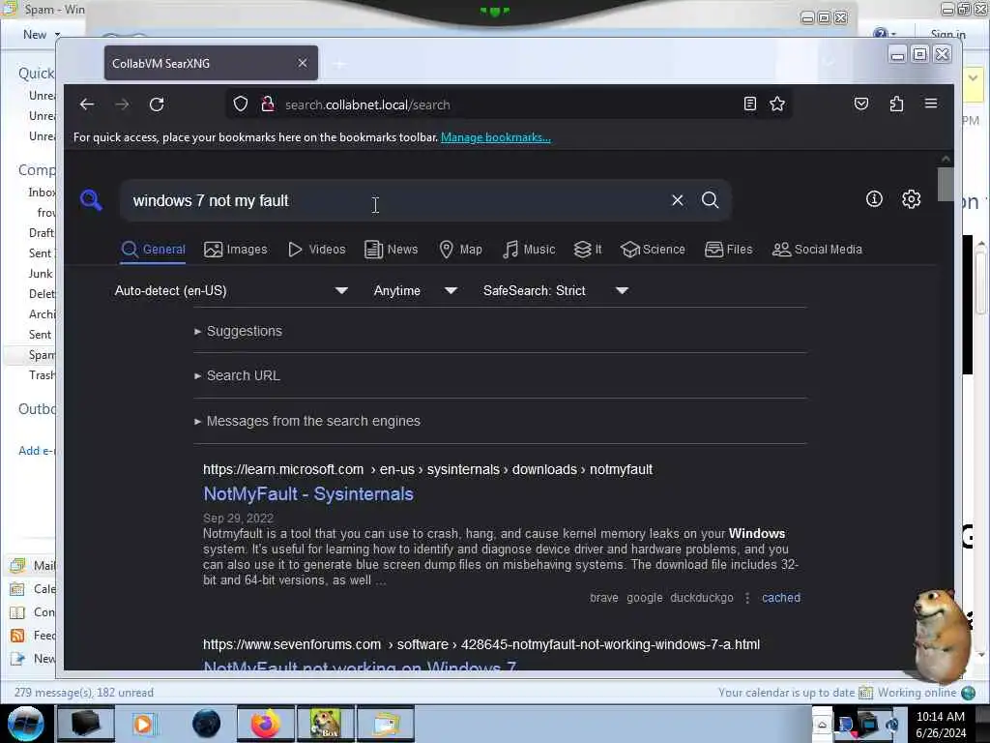Open the SafeSearch: Strict dropdown

point(556,290)
